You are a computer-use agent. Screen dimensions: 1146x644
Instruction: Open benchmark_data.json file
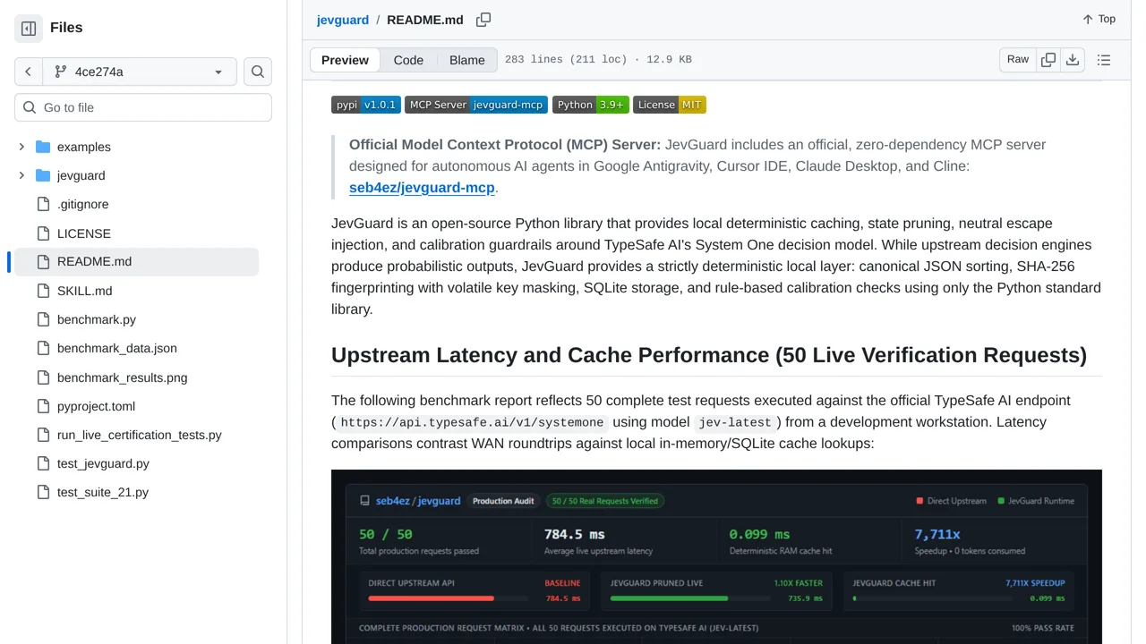117,348
